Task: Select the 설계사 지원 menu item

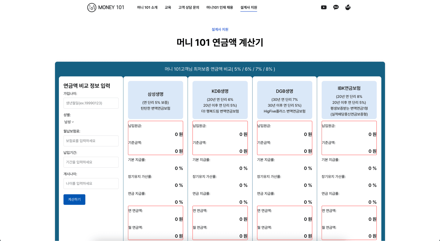Action: tap(249, 7)
